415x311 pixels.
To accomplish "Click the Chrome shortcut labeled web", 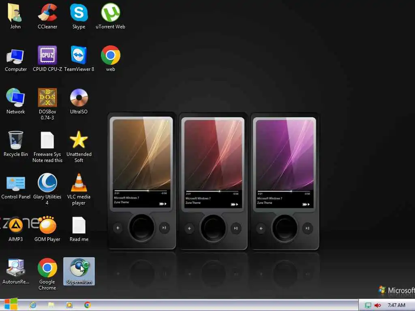I will pos(110,59).
